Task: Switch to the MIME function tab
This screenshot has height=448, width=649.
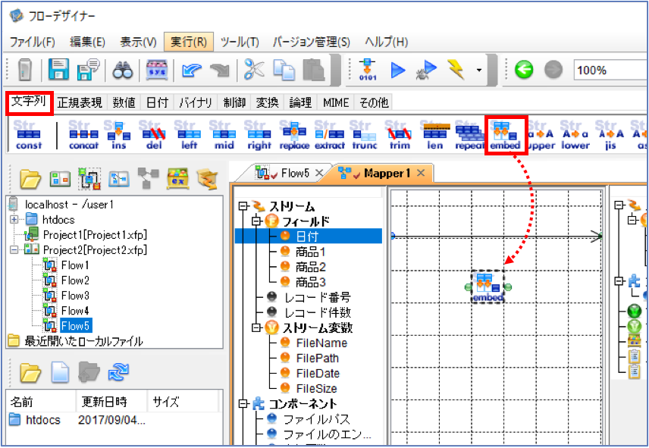Action: click(x=336, y=102)
